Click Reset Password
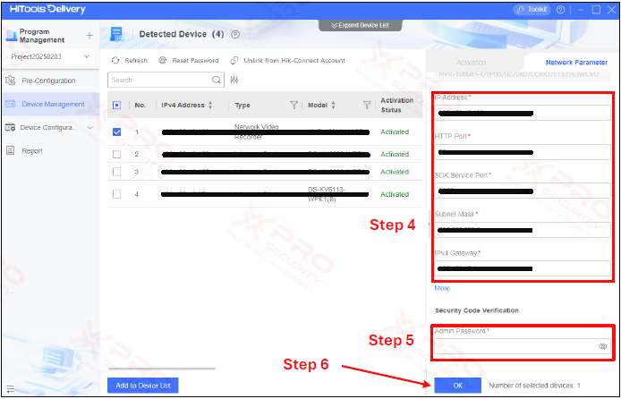 click(189, 61)
